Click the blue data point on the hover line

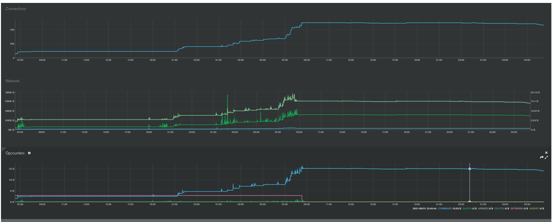(469, 169)
